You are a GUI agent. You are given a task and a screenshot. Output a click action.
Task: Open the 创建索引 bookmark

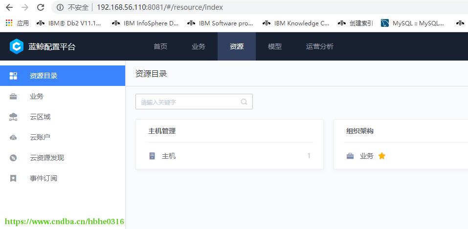[x=355, y=23]
